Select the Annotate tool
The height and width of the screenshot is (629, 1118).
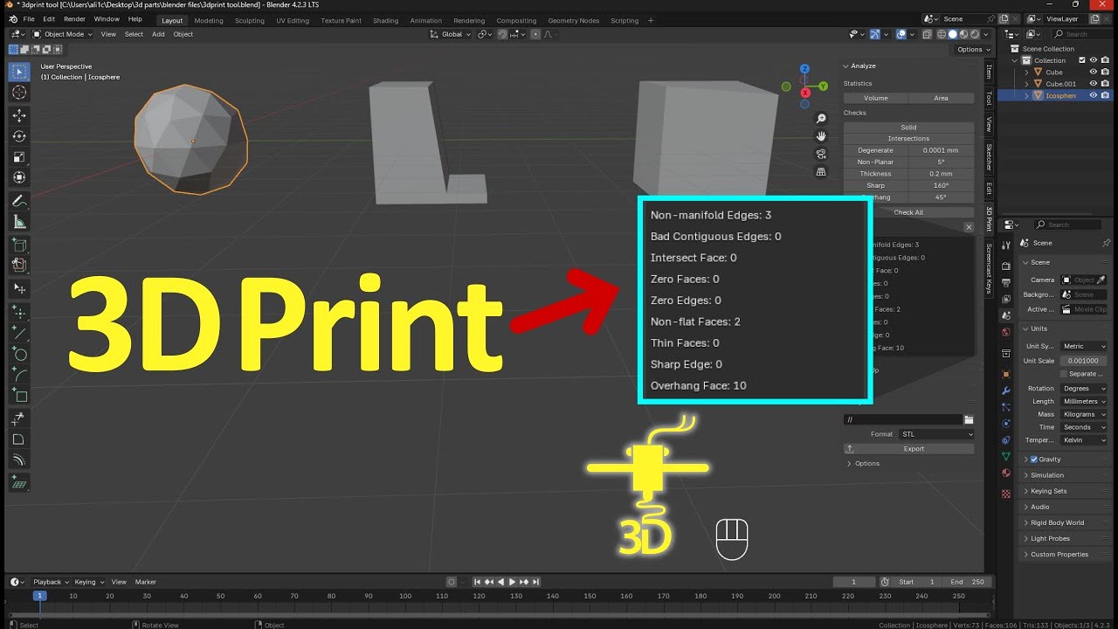point(19,201)
